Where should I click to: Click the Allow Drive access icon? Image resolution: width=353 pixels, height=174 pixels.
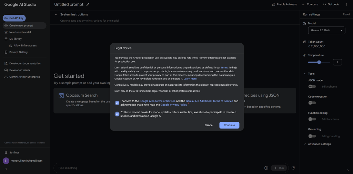tap(11, 46)
